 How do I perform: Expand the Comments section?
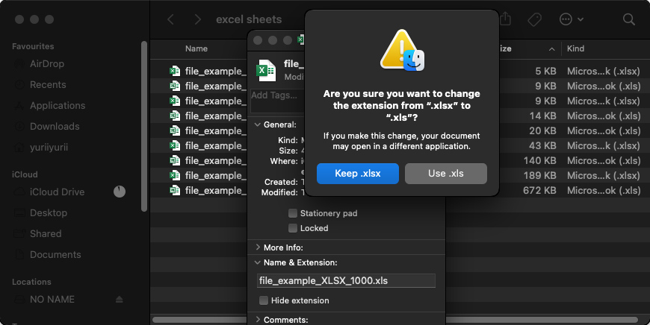coord(258,320)
